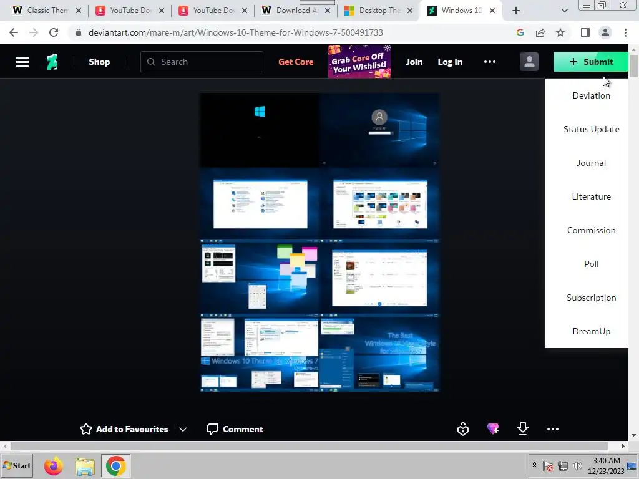
Task: Open the header three-dots more menu
Action: (489, 62)
